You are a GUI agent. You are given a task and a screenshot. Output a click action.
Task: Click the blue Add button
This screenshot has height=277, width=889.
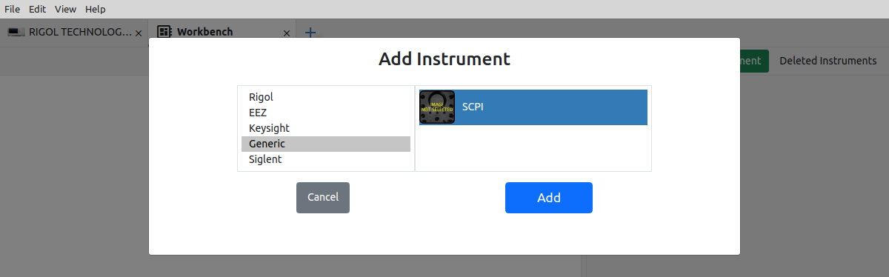pyautogui.click(x=549, y=198)
